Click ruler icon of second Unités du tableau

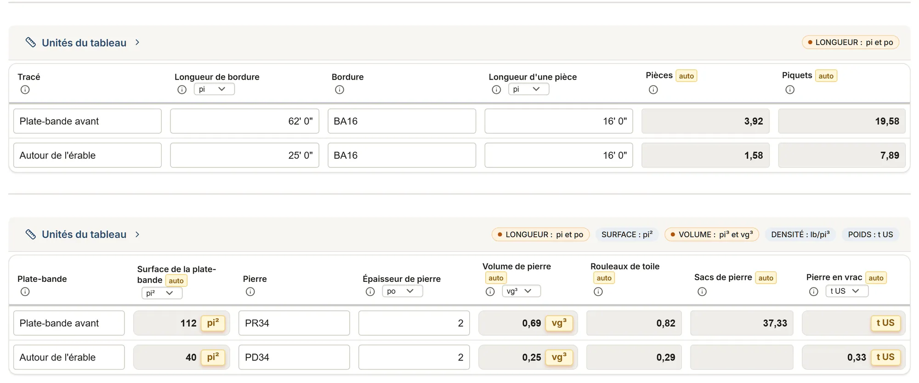(31, 234)
